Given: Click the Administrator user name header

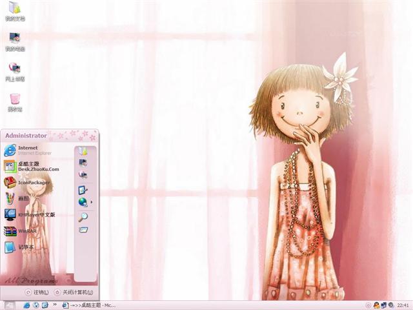Looking at the screenshot, I should coord(26,136).
